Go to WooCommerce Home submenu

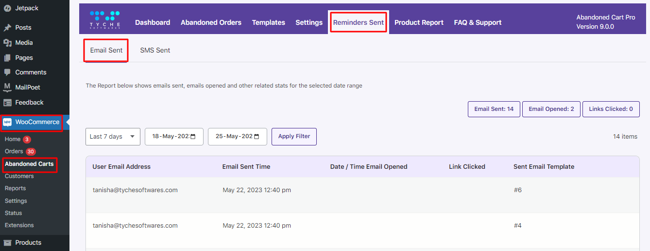pos(13,139)
